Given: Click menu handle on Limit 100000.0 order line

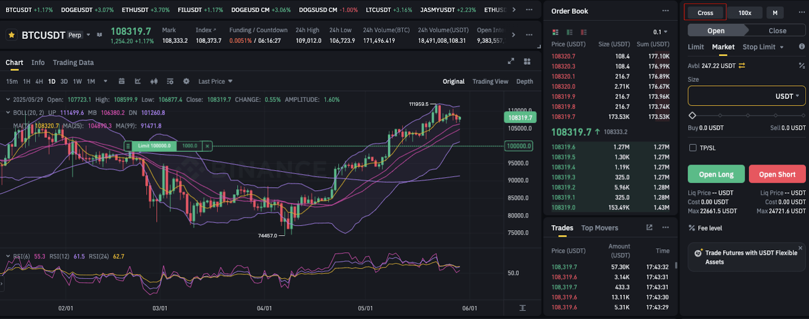Looking at the screenshot, I should [128, 146].
